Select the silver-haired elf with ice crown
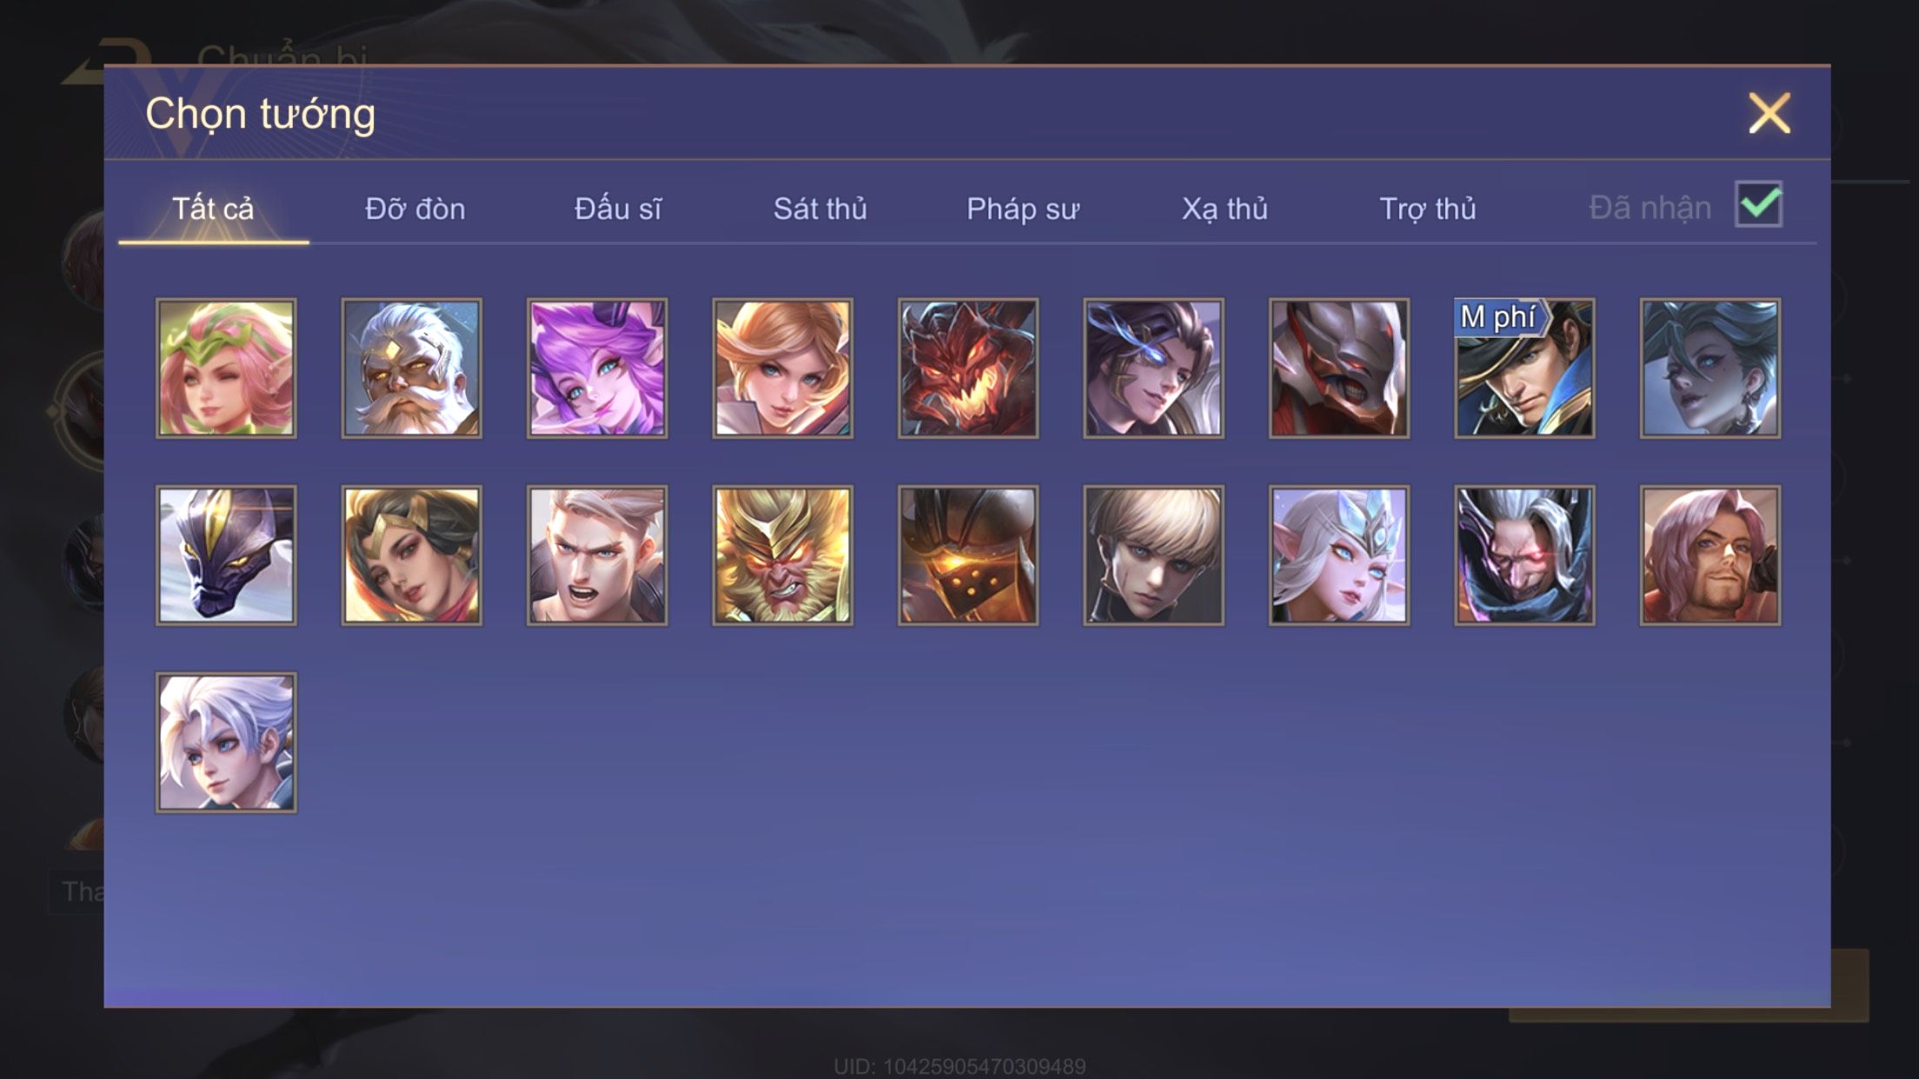 click(x=1339, y=555)
